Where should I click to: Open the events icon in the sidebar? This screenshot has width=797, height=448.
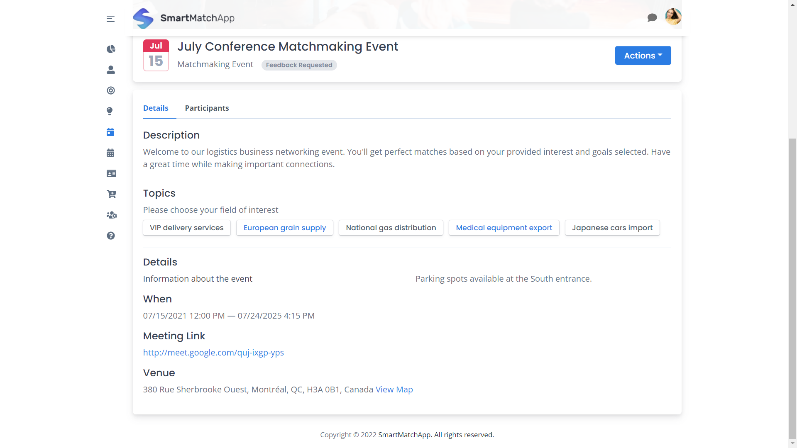pyautogui.click(x=110, y=132)
